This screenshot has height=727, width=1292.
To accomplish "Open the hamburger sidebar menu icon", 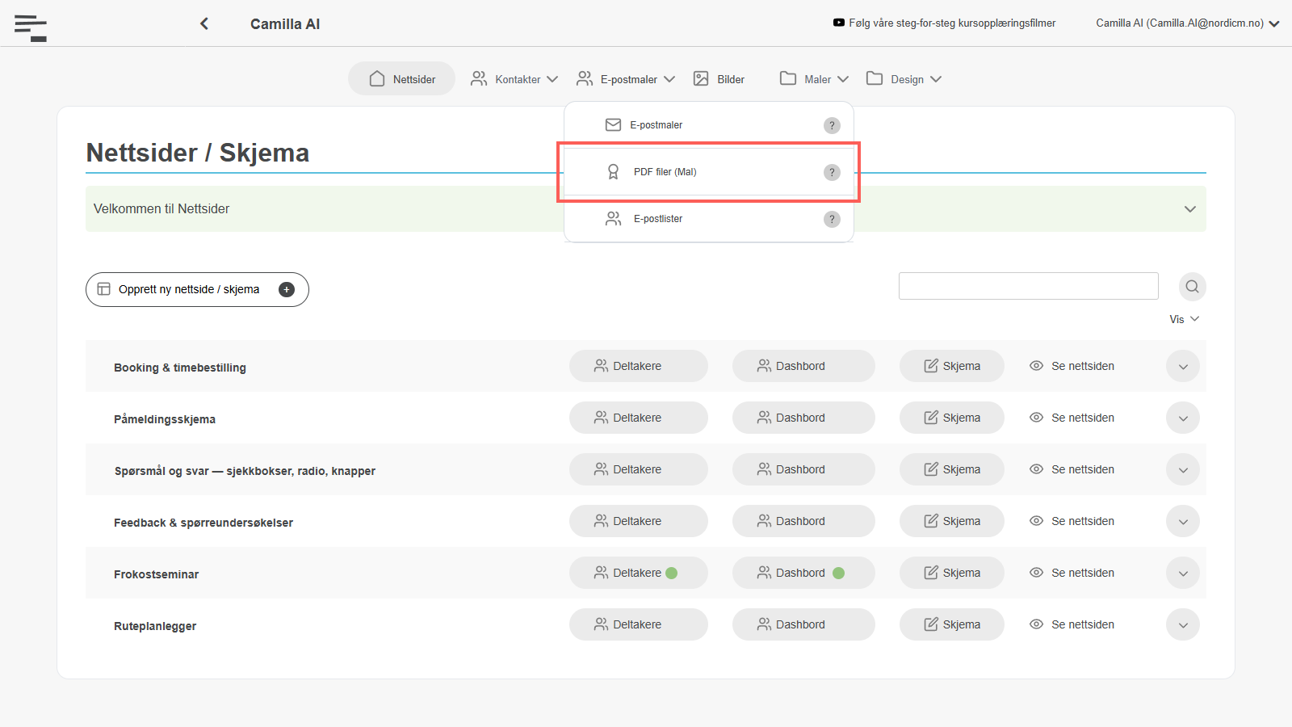I will tap(31, 27).
